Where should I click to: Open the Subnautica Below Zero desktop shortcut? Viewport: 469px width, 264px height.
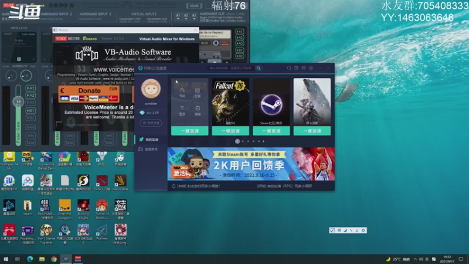tap(46, 160)
